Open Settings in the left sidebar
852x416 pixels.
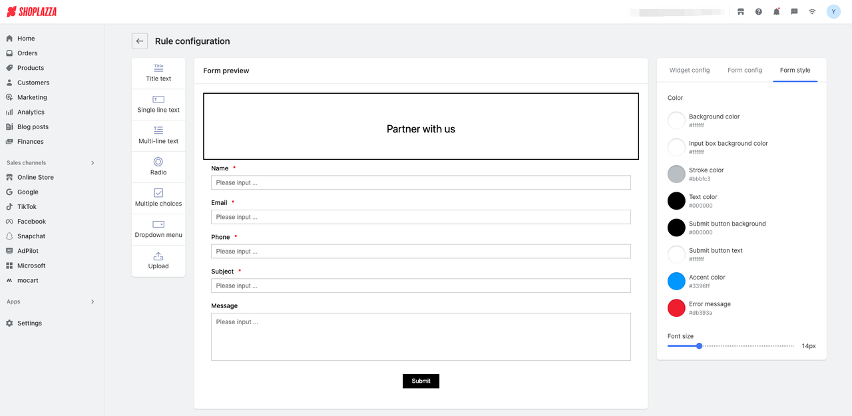click(x=29, y=323)
